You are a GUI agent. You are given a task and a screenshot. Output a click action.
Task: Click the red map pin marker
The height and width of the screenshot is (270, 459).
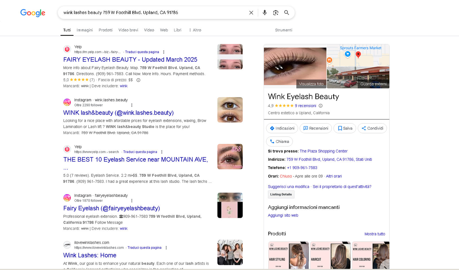click(358, 54)
